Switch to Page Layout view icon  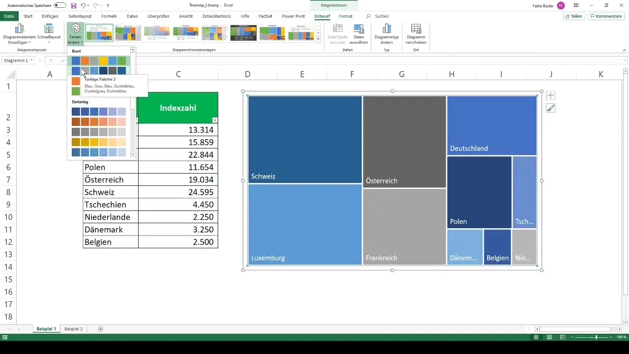(x=549, y=337)
